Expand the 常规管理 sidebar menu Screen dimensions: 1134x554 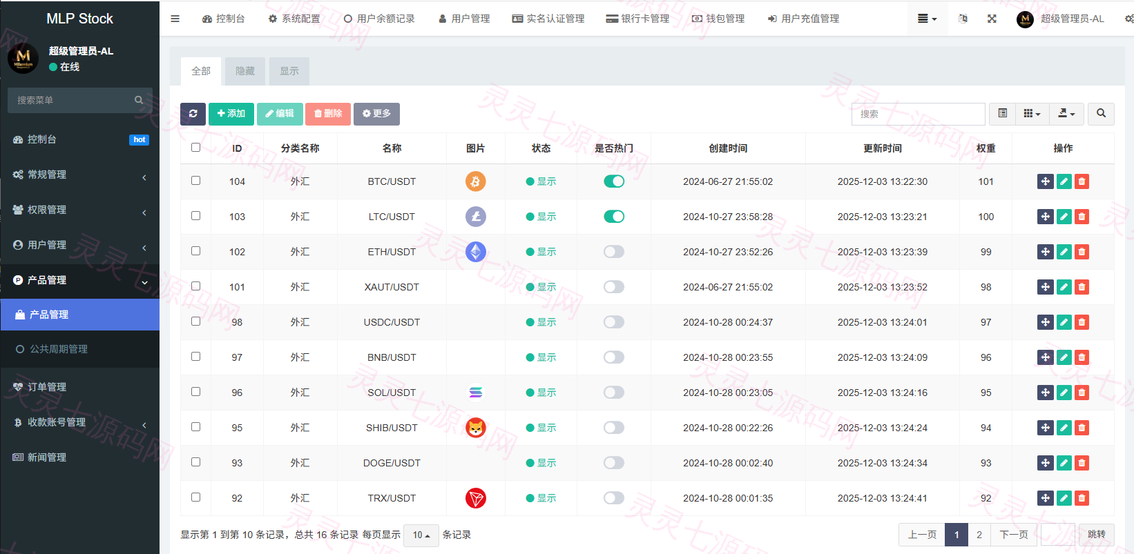(x=79, y=175)
